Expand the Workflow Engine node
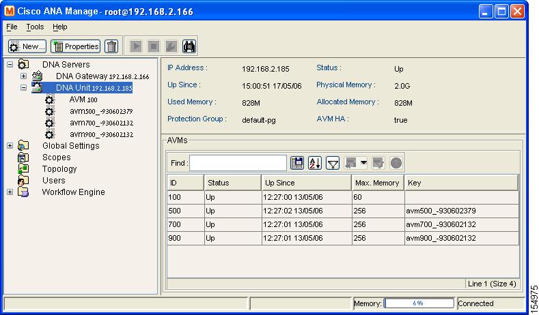This screenshot has height=315, width=539. point(10,192)
